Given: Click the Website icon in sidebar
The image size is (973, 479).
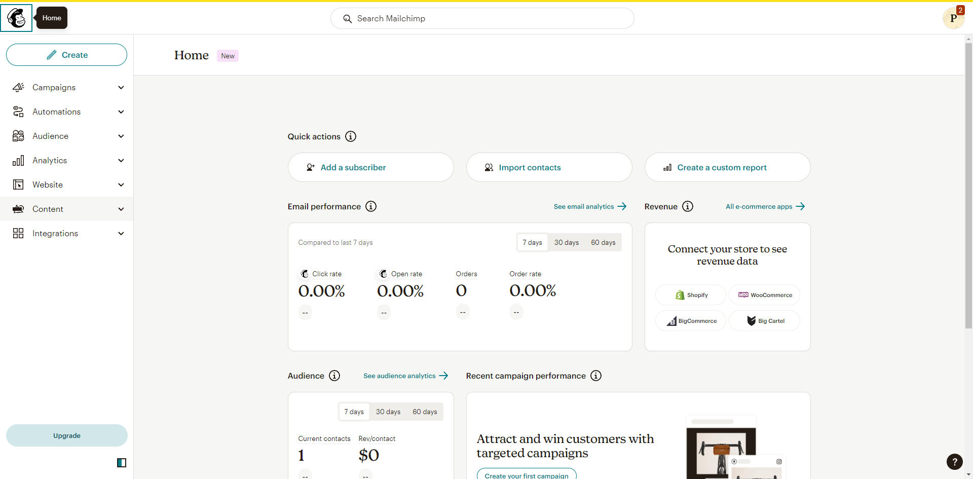Looking at the screenshot, I should [18, 185].
